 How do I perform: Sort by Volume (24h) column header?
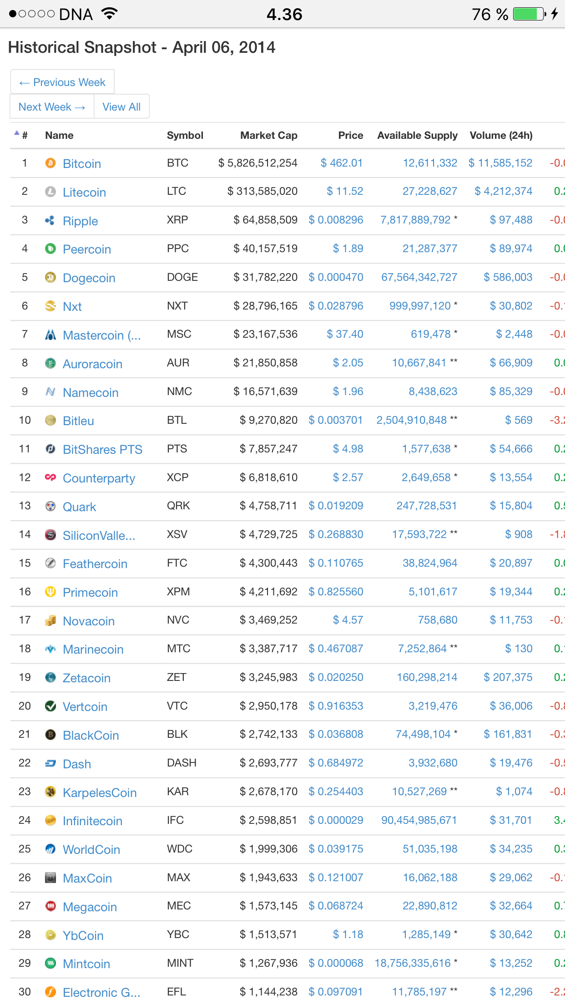pos(501,135)
